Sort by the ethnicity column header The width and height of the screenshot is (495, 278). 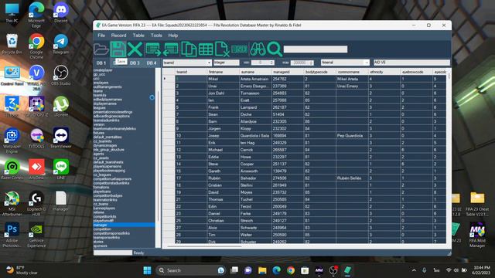[384, 72]
